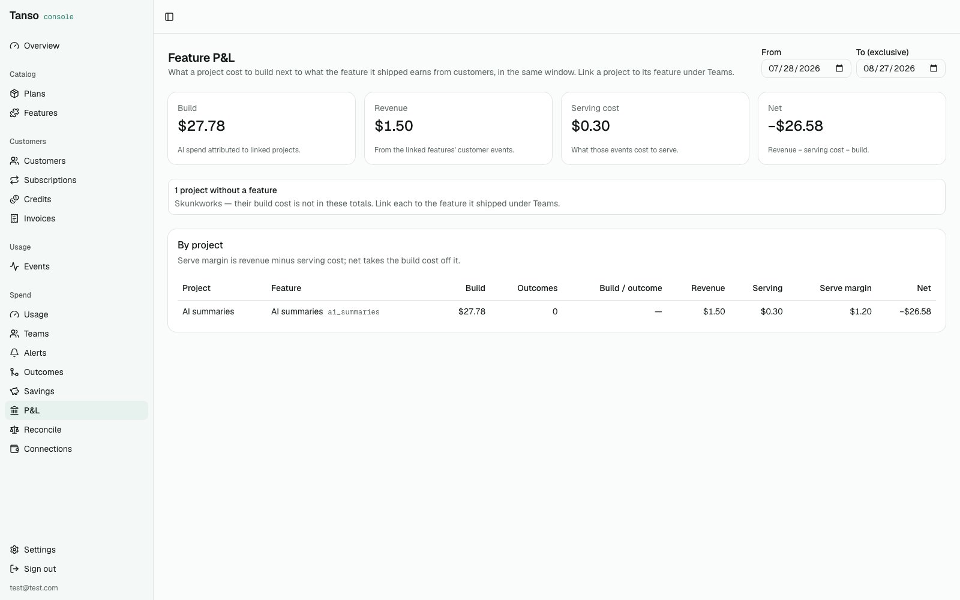Click the Subscriptions repeat icon
Image resolution: width=960 pixels, height=600 pixels.
[14, 180]
